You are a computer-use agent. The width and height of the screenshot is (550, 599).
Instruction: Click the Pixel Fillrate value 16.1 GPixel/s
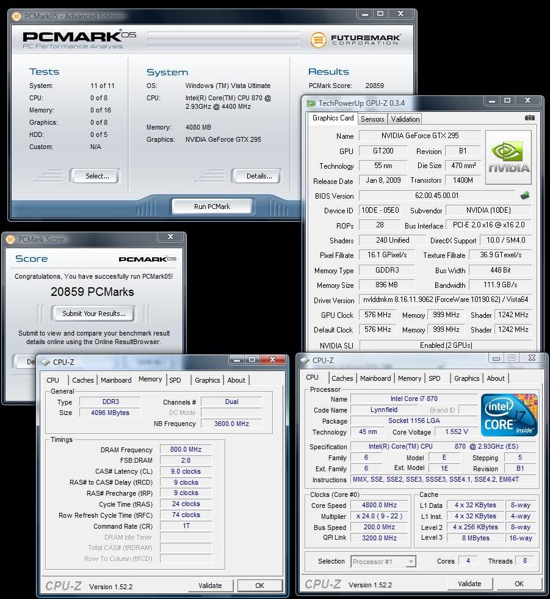[387, 255]
